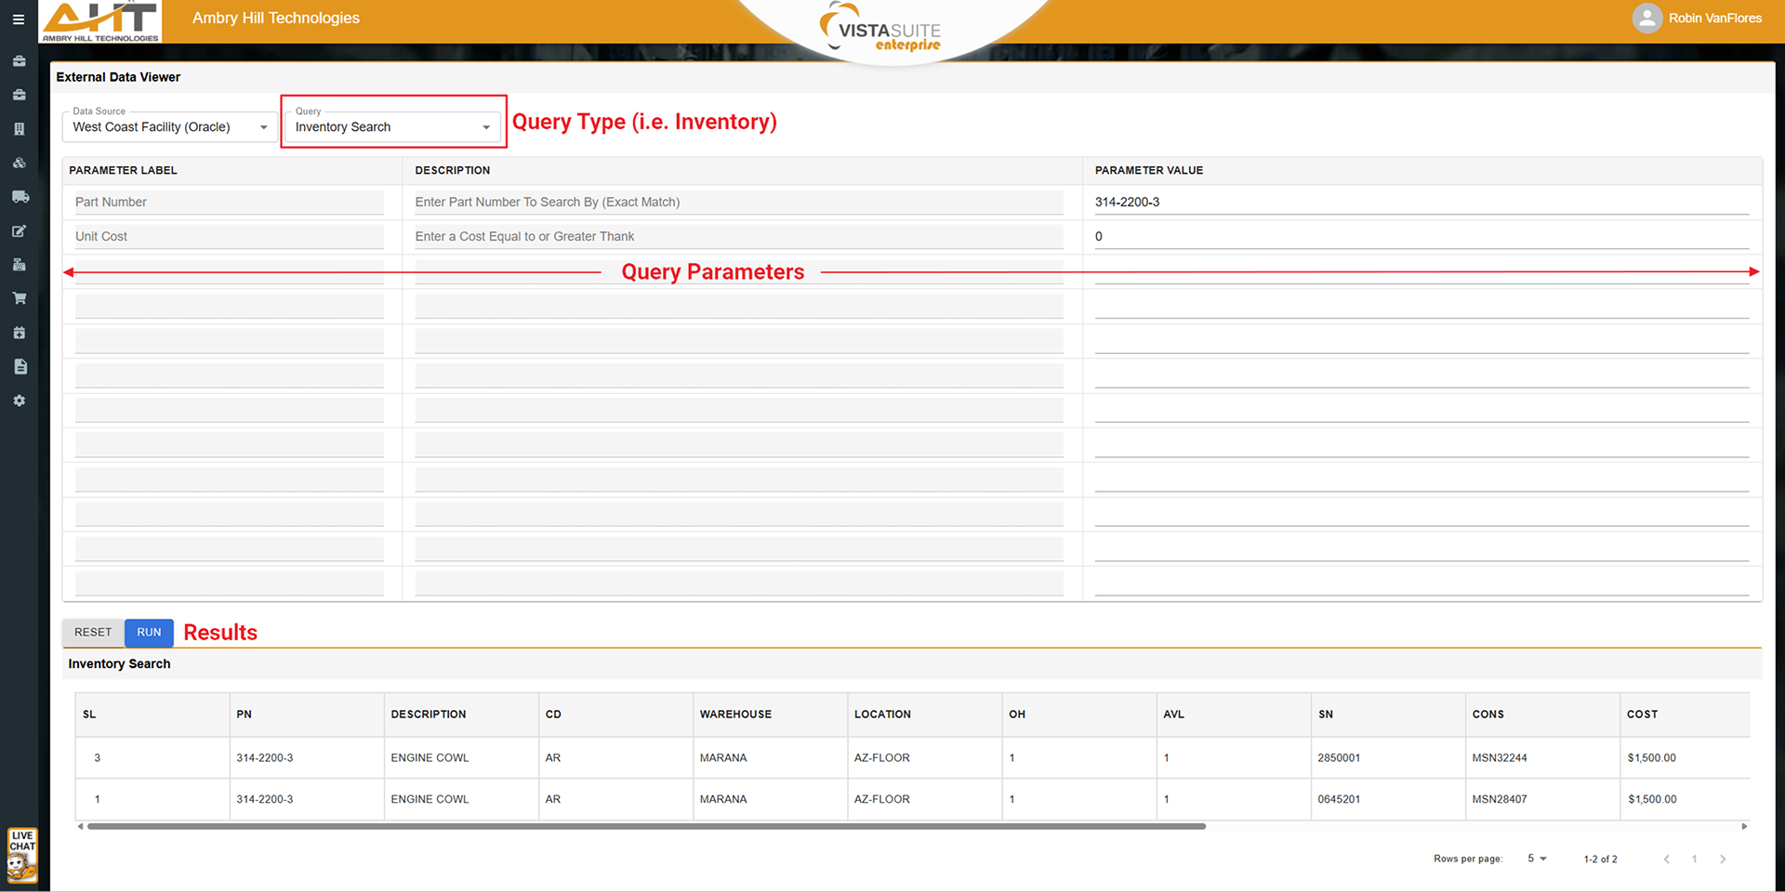
Task: Open the Query type dropdown
Action: click(x=392, y=127)
